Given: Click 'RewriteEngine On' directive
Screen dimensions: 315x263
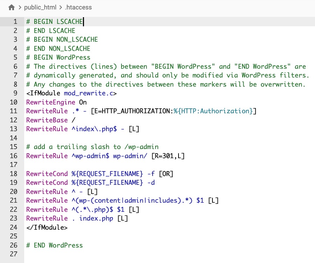Looking at the screenshot, I should (56, 102).
